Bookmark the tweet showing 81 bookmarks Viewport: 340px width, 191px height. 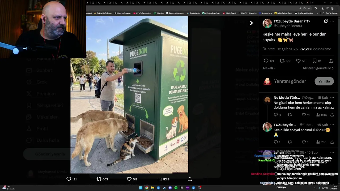click(314, 61)
